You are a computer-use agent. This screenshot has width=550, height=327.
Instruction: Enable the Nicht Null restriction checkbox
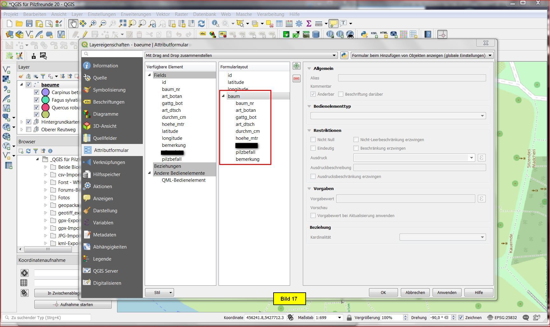(313, 140)
